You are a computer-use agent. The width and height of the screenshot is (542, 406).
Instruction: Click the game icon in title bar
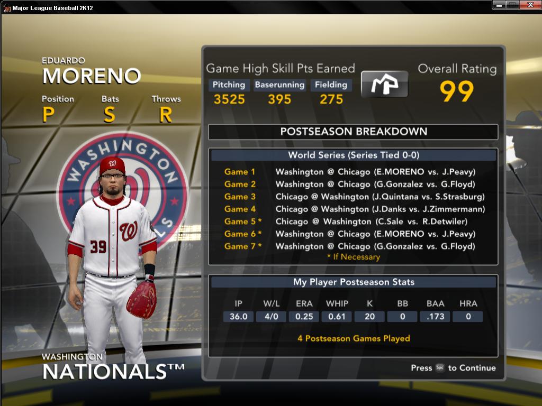pyautogui.click(x=7, y=7)
